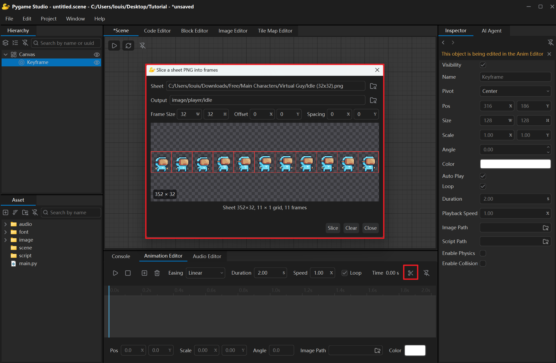Viewport: 556px width, 363px height.
Task: Click the scissors slice sheet icon
Action: 410,273
